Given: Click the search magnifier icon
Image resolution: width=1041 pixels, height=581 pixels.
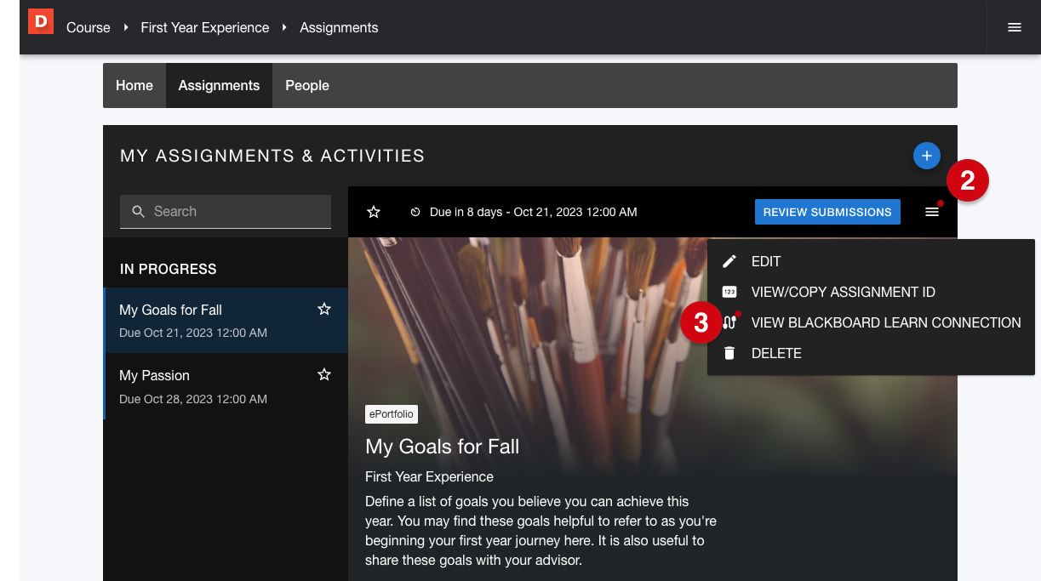Looking at the screenshot, I should [x=139, y=212].
